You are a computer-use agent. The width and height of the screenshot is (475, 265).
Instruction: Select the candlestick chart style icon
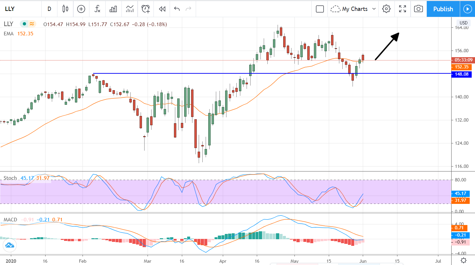click(x=65, y=9)
